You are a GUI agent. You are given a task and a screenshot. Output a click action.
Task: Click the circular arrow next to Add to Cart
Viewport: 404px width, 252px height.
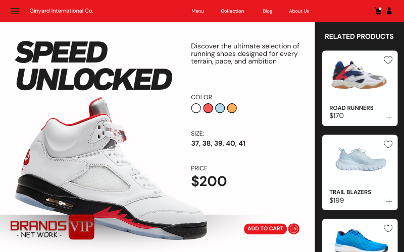(294, 229)
